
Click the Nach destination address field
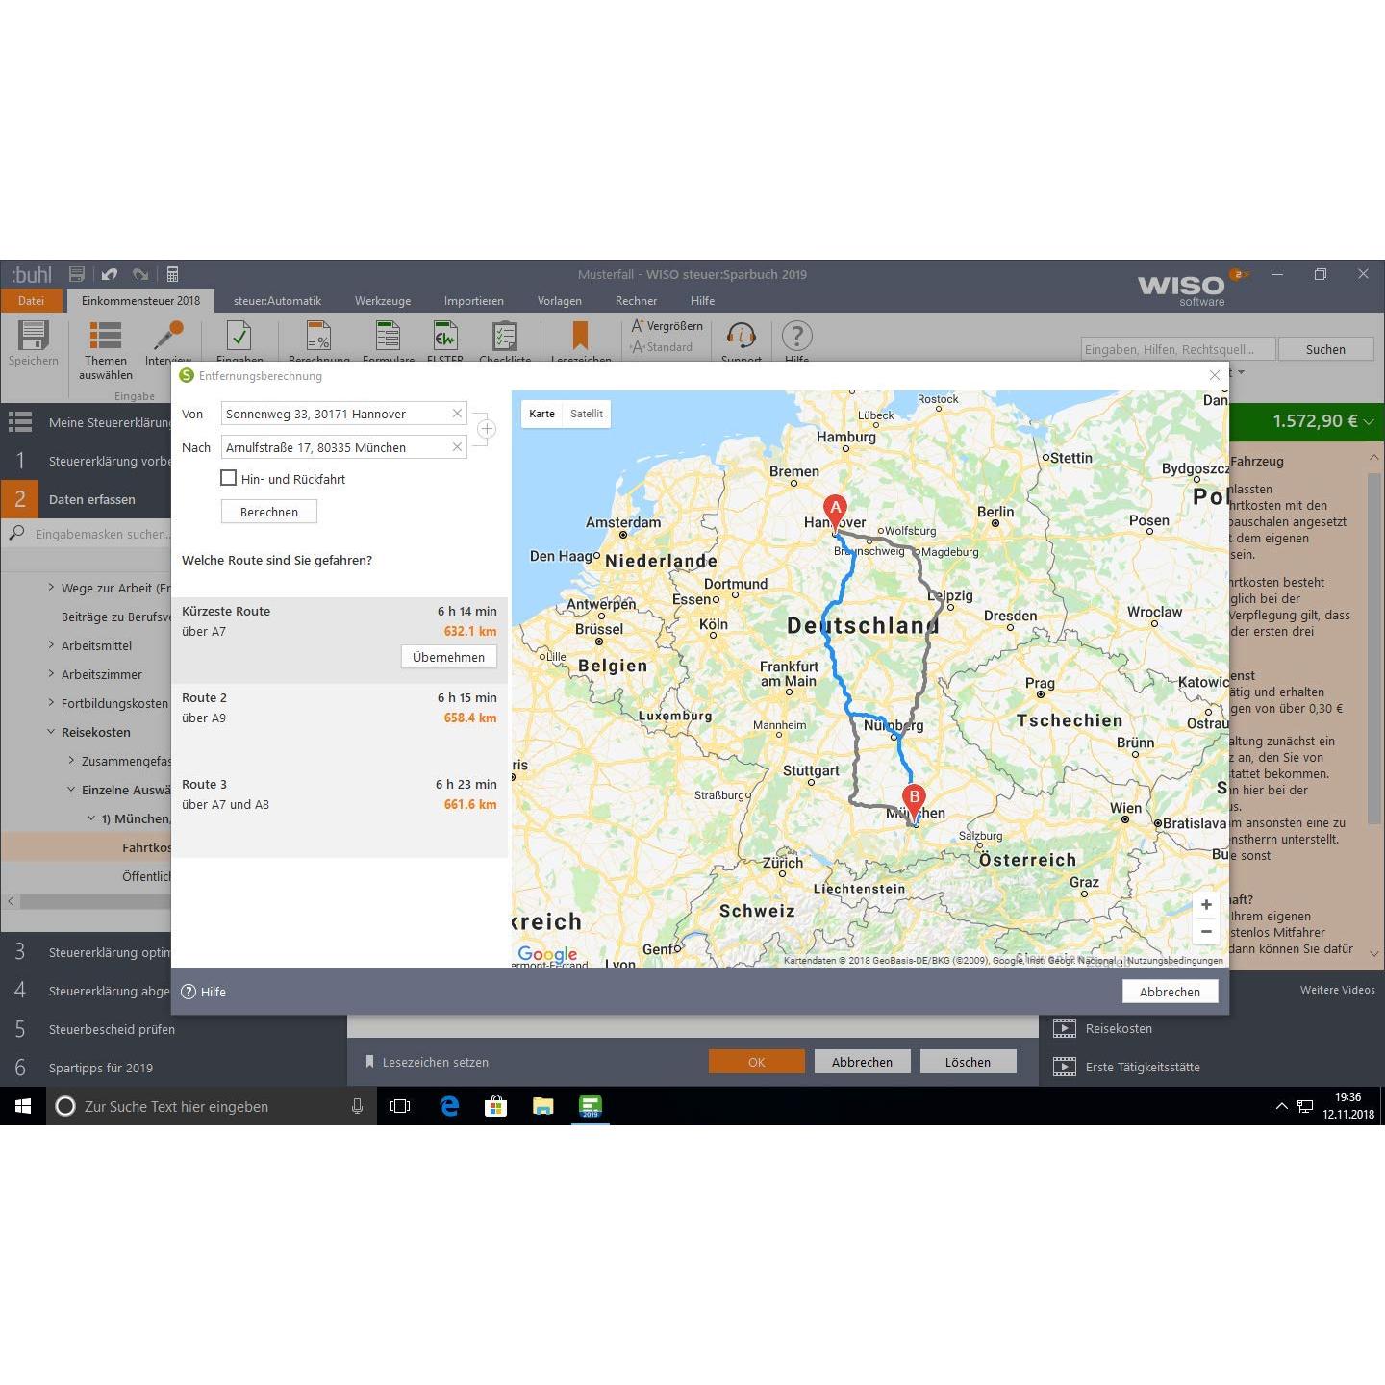click(336, 447)
